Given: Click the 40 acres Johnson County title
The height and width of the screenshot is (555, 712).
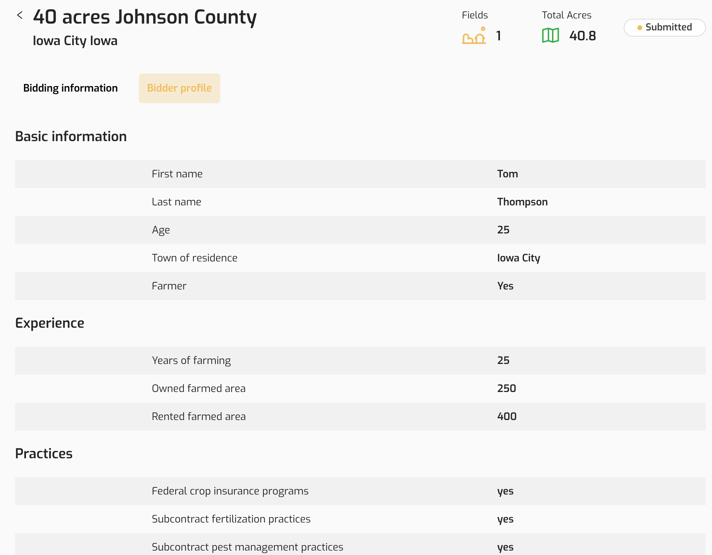Looking at the screenshot, I should 145,17.
